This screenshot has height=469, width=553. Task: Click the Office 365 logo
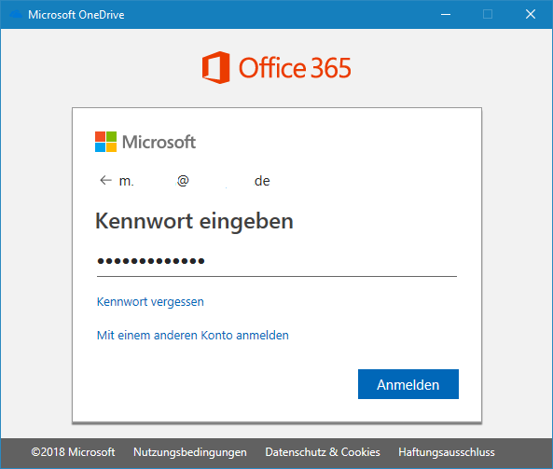pos(276,67)
